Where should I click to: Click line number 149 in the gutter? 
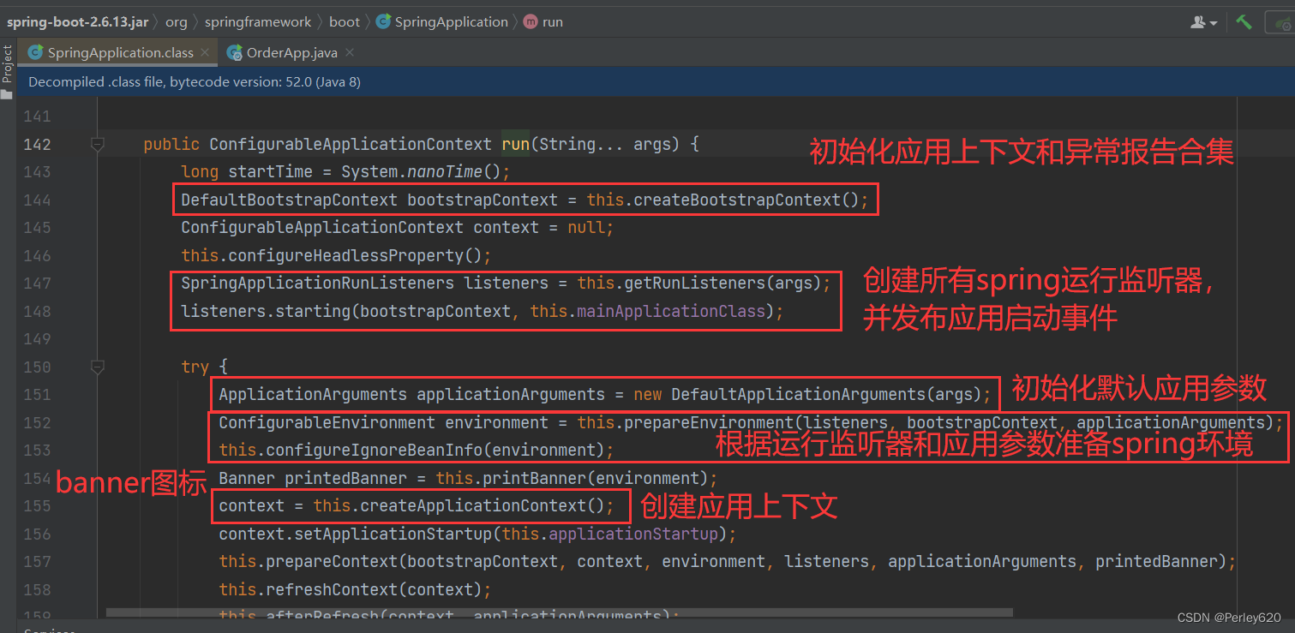(37, 339)
